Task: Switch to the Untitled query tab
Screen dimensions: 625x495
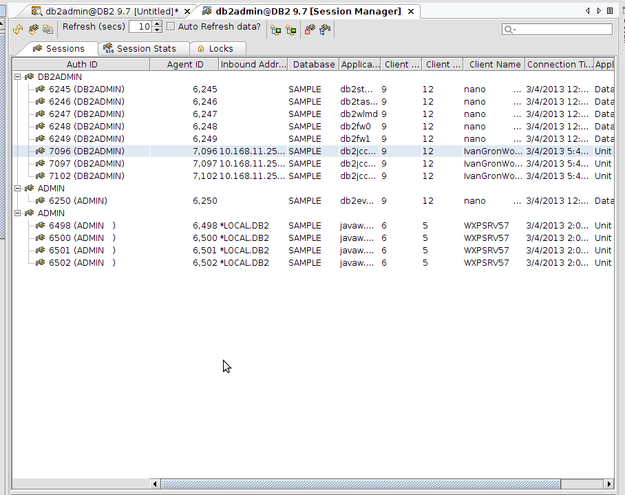Action: click(x=106, y=11)
